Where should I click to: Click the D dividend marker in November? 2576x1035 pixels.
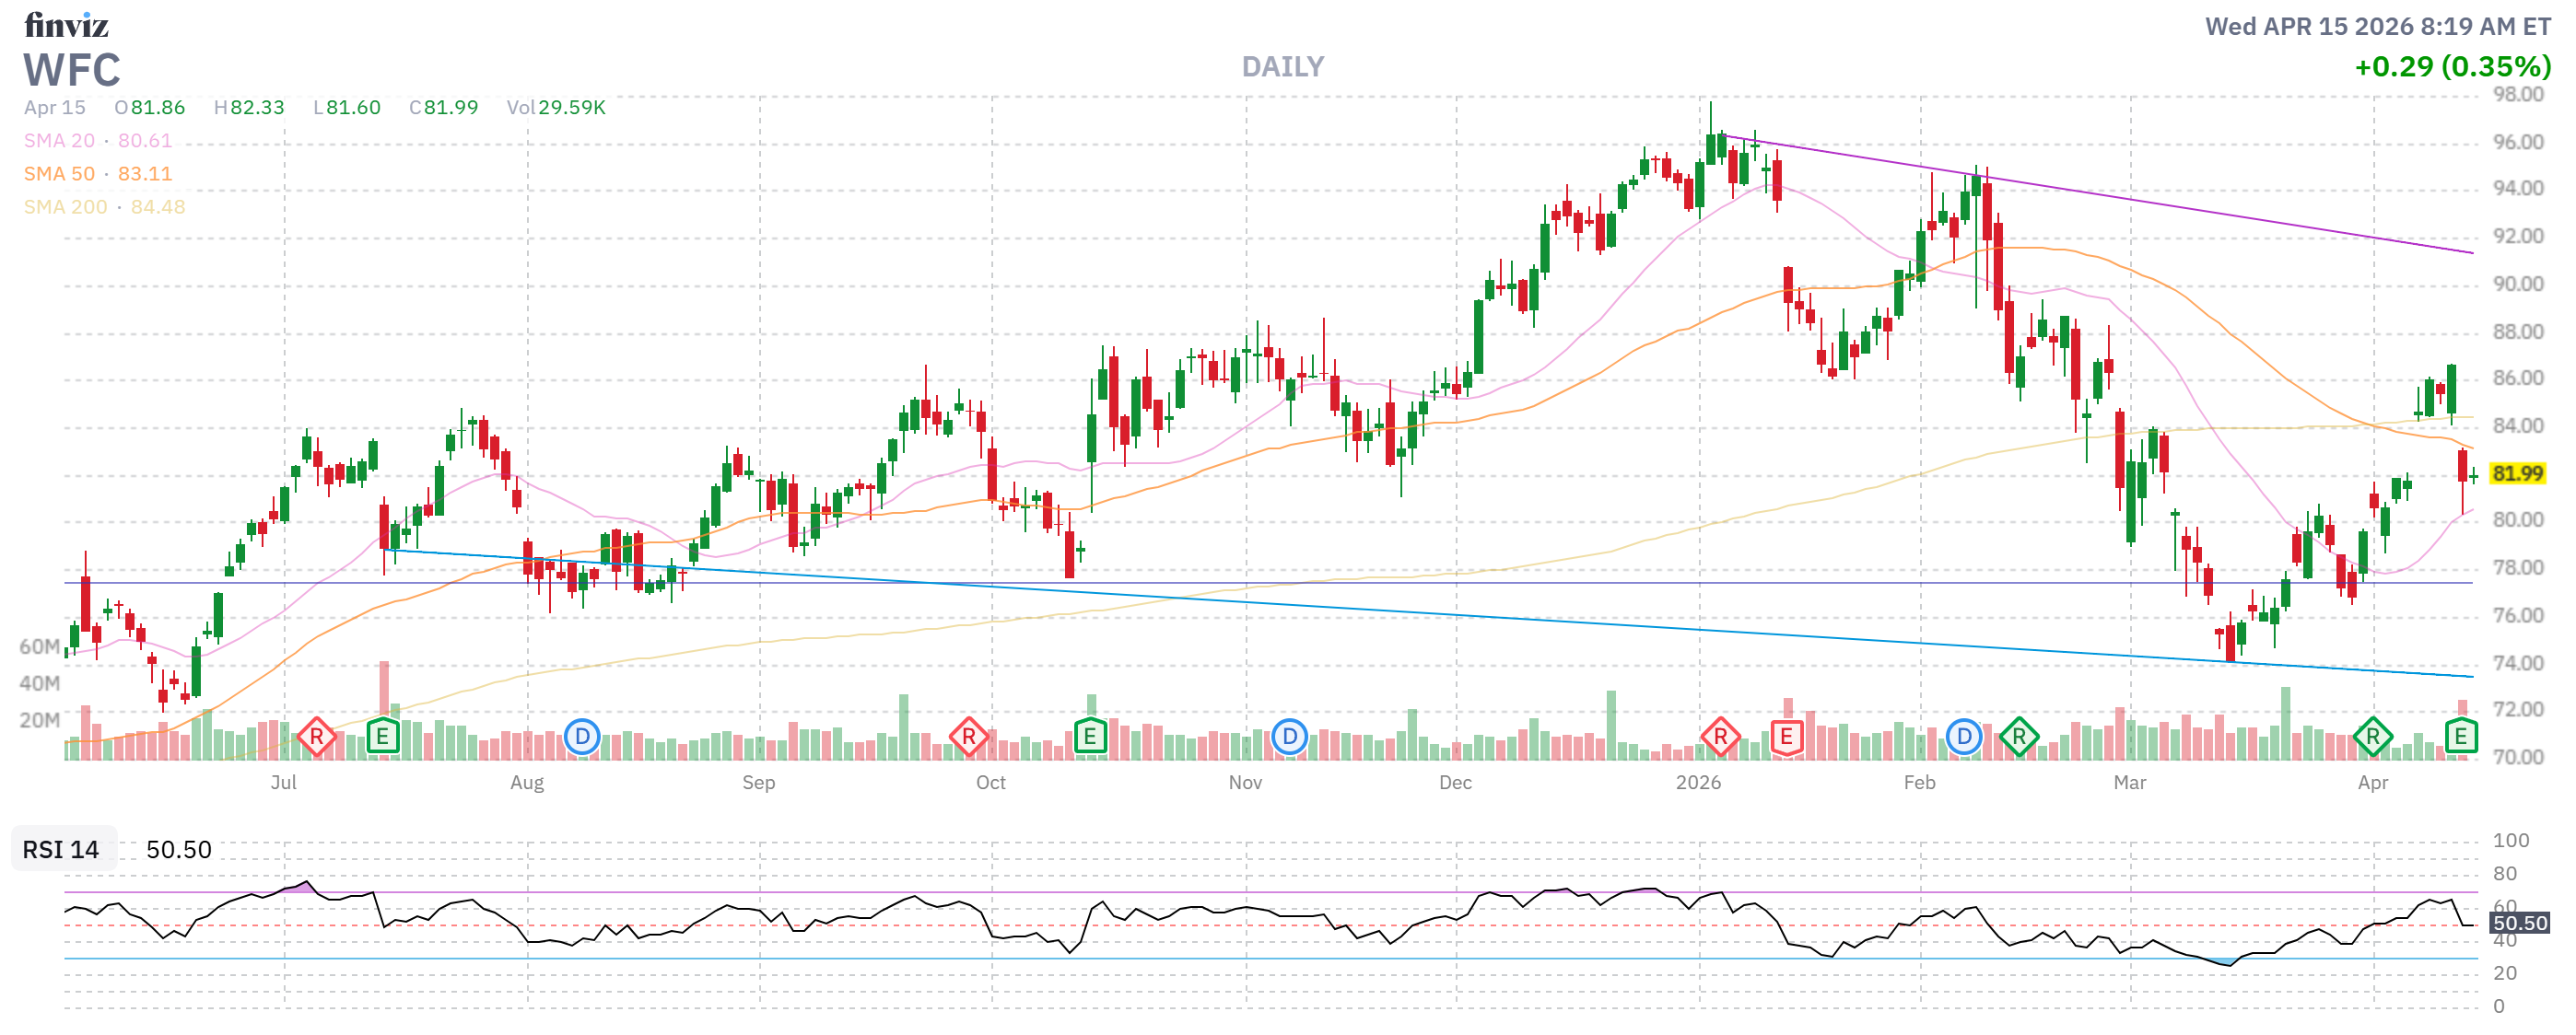point(1289,738)
